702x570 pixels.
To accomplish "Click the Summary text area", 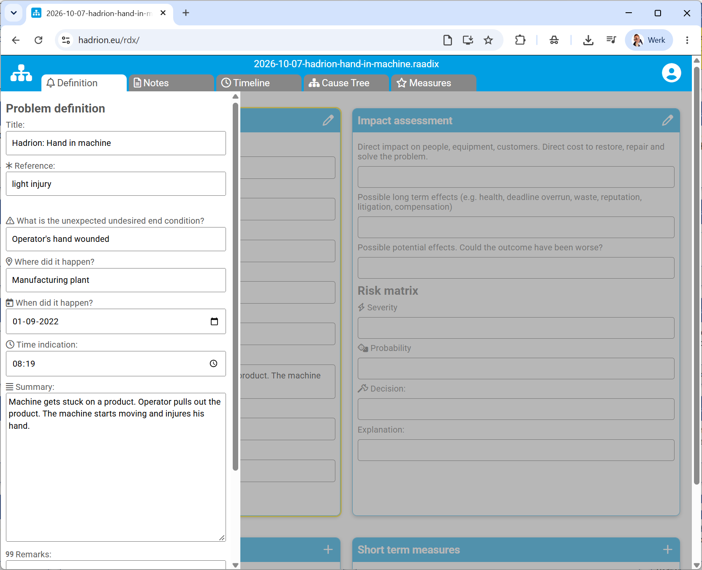I will click(x=116, y=467).
